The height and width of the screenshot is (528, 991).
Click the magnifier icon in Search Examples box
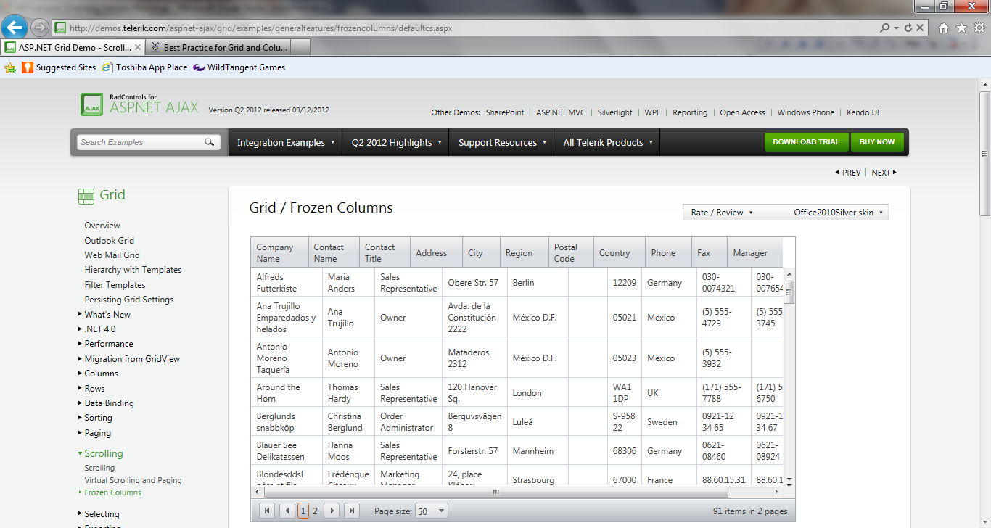pos(209,142)
